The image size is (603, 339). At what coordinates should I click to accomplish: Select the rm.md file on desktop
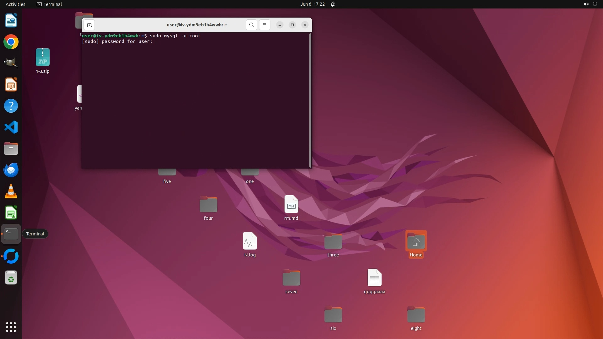[291, 205]
